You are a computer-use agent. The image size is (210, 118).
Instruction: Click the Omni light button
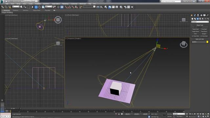point(196,34)
